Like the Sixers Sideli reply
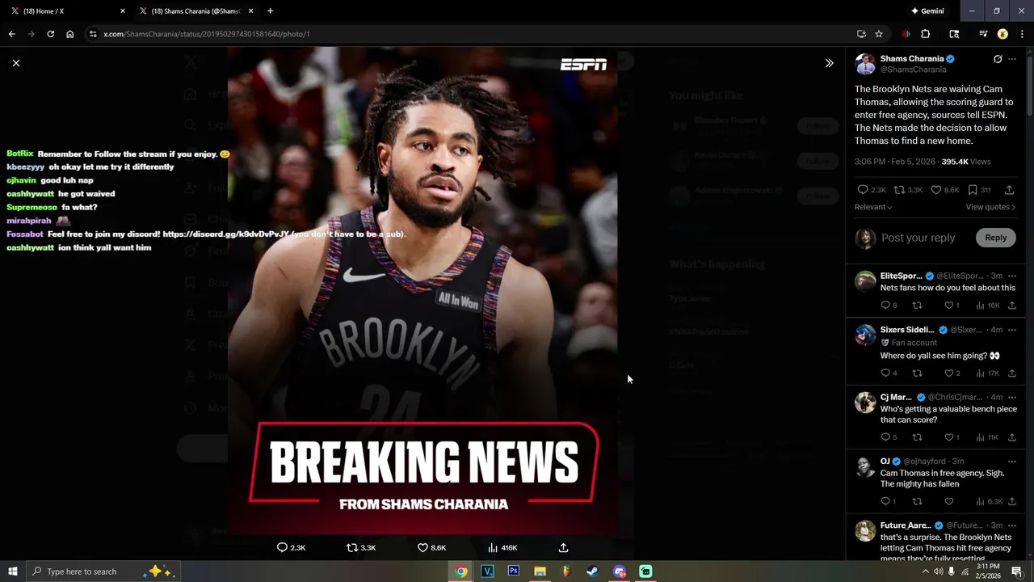The height and width of the screenshot is (582, 1034). pos(948,373)
